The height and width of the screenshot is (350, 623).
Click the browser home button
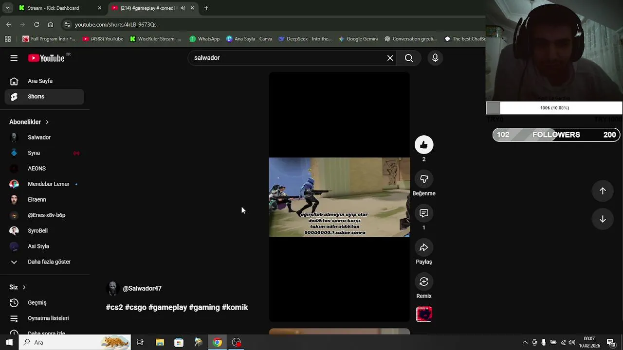(51, 24)
